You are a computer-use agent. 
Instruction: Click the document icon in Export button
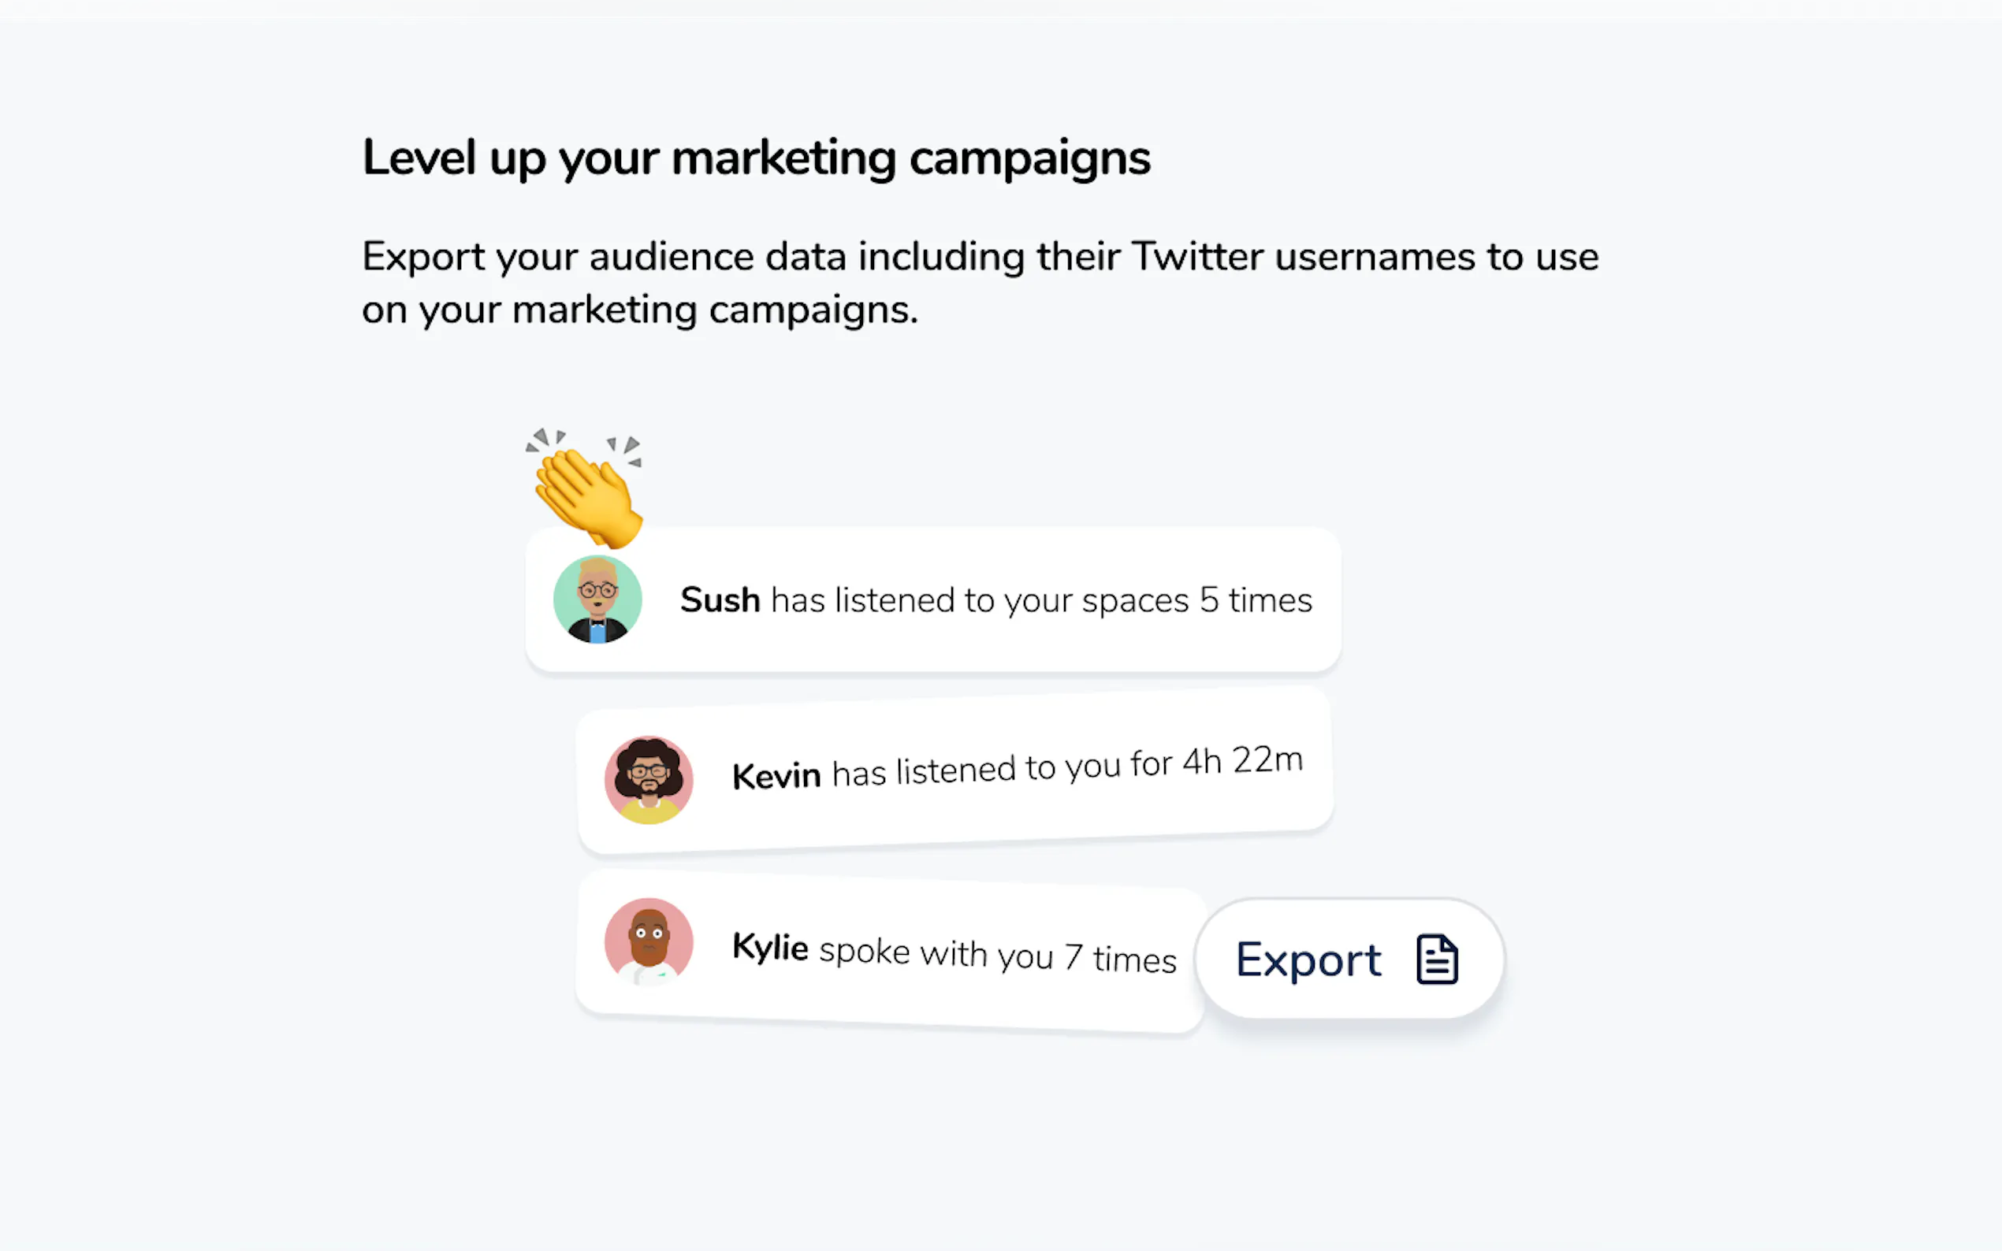[1437, 960]
